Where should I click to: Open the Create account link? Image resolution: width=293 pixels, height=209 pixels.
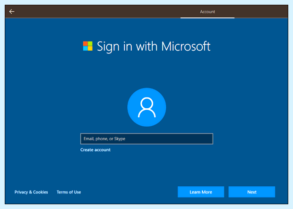[95, 150]
